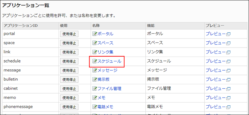Open プレビュー link for message

point(216,70)
